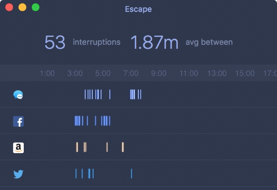Click the 15:00 time marker
This screenshot has width=277, height=190.
(x=245, y=73)
